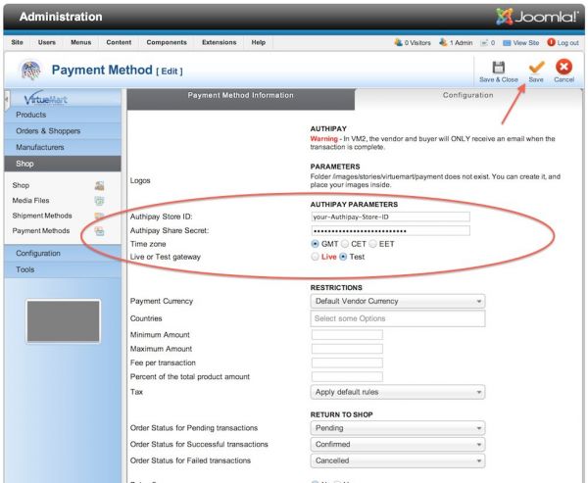Open the Content menu
The image size is (588, 483).
pyautogui.click(x=119, y=42)
